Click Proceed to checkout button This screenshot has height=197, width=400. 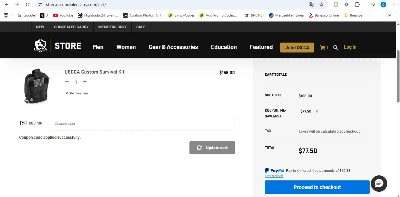317,187
